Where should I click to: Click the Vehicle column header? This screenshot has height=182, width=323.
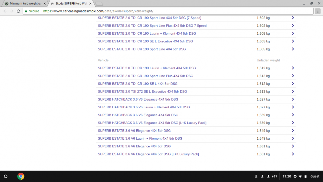tap(103, 60)
